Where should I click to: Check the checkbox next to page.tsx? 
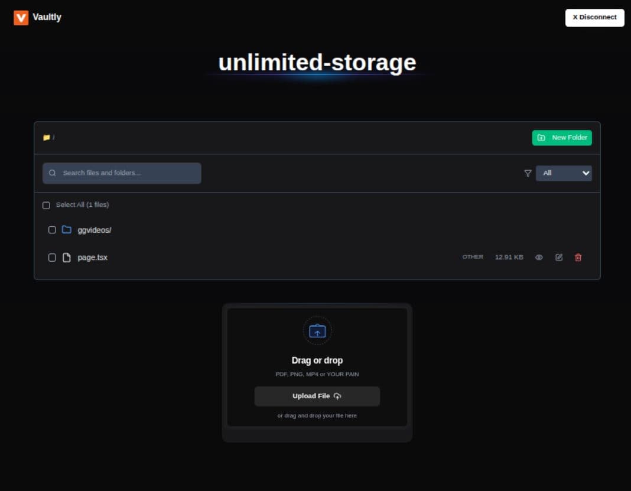pyautogui.click(x=52, y=257)
